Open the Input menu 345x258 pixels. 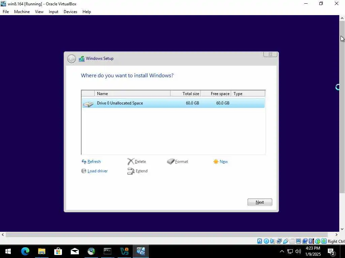tap(54, 12)
